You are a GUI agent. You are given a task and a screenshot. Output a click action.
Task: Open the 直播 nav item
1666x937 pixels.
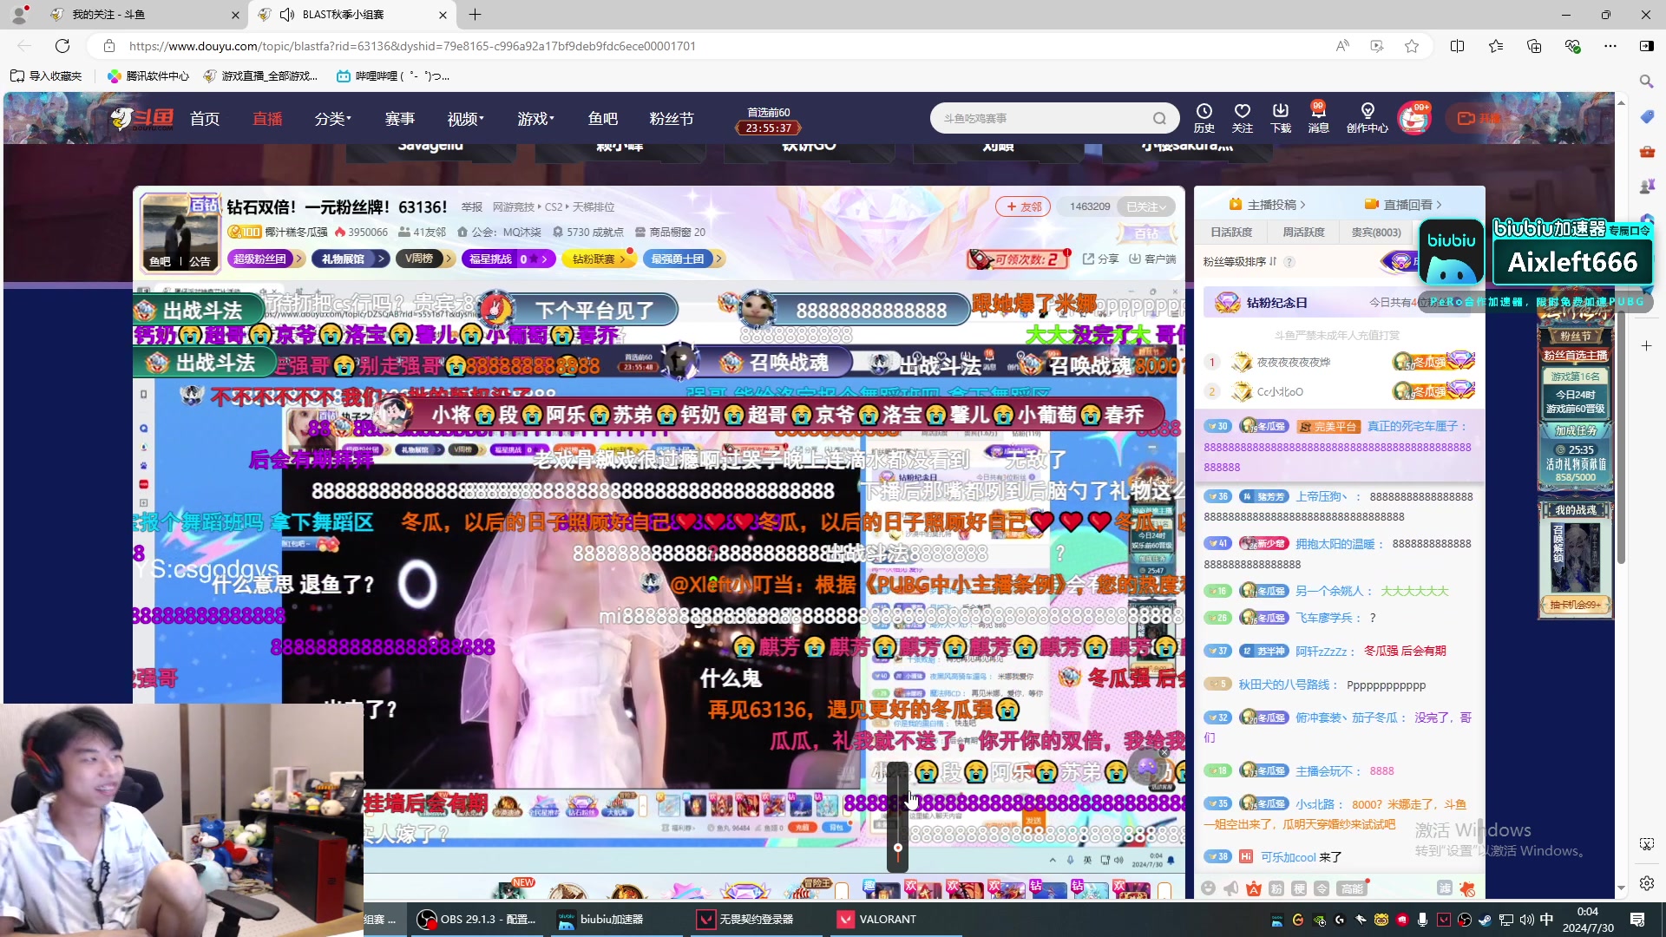click(267, 119)
